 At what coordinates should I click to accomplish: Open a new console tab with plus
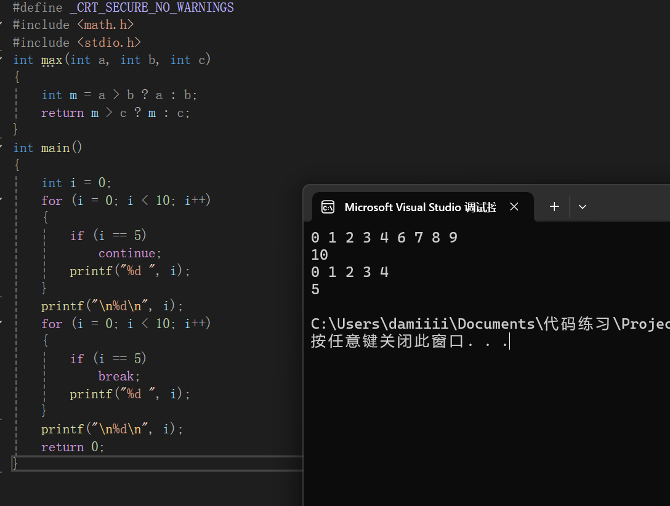coord(554,207)
